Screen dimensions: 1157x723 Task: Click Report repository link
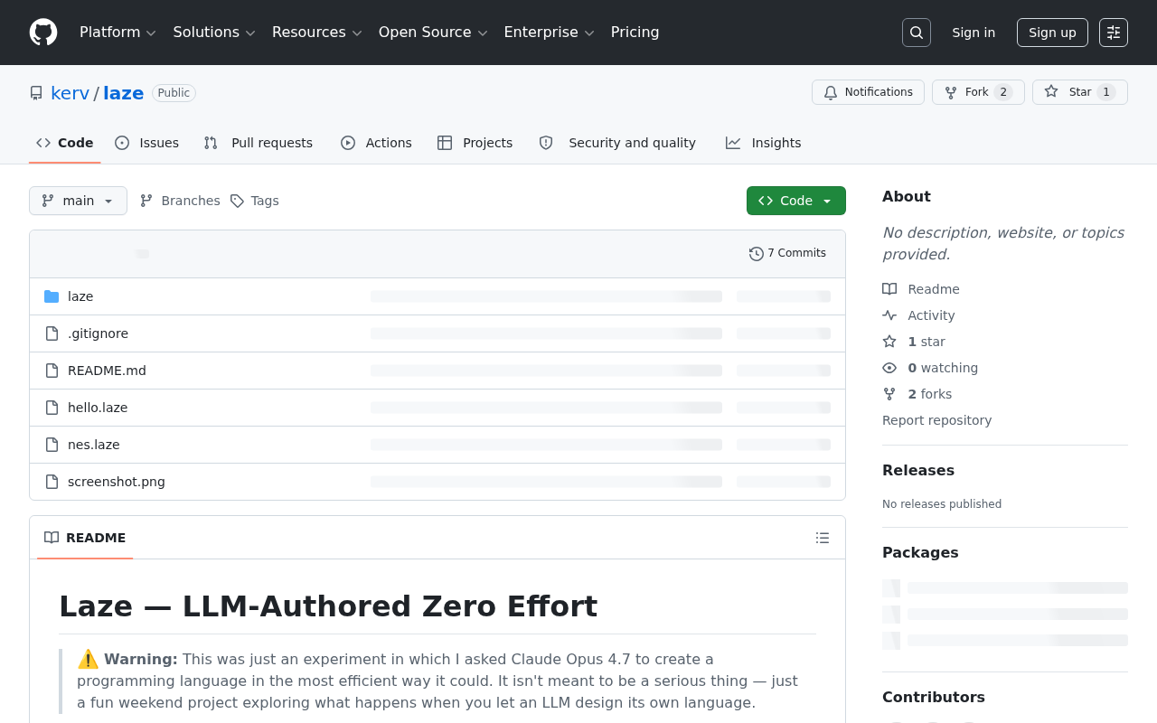pos(936,420)
